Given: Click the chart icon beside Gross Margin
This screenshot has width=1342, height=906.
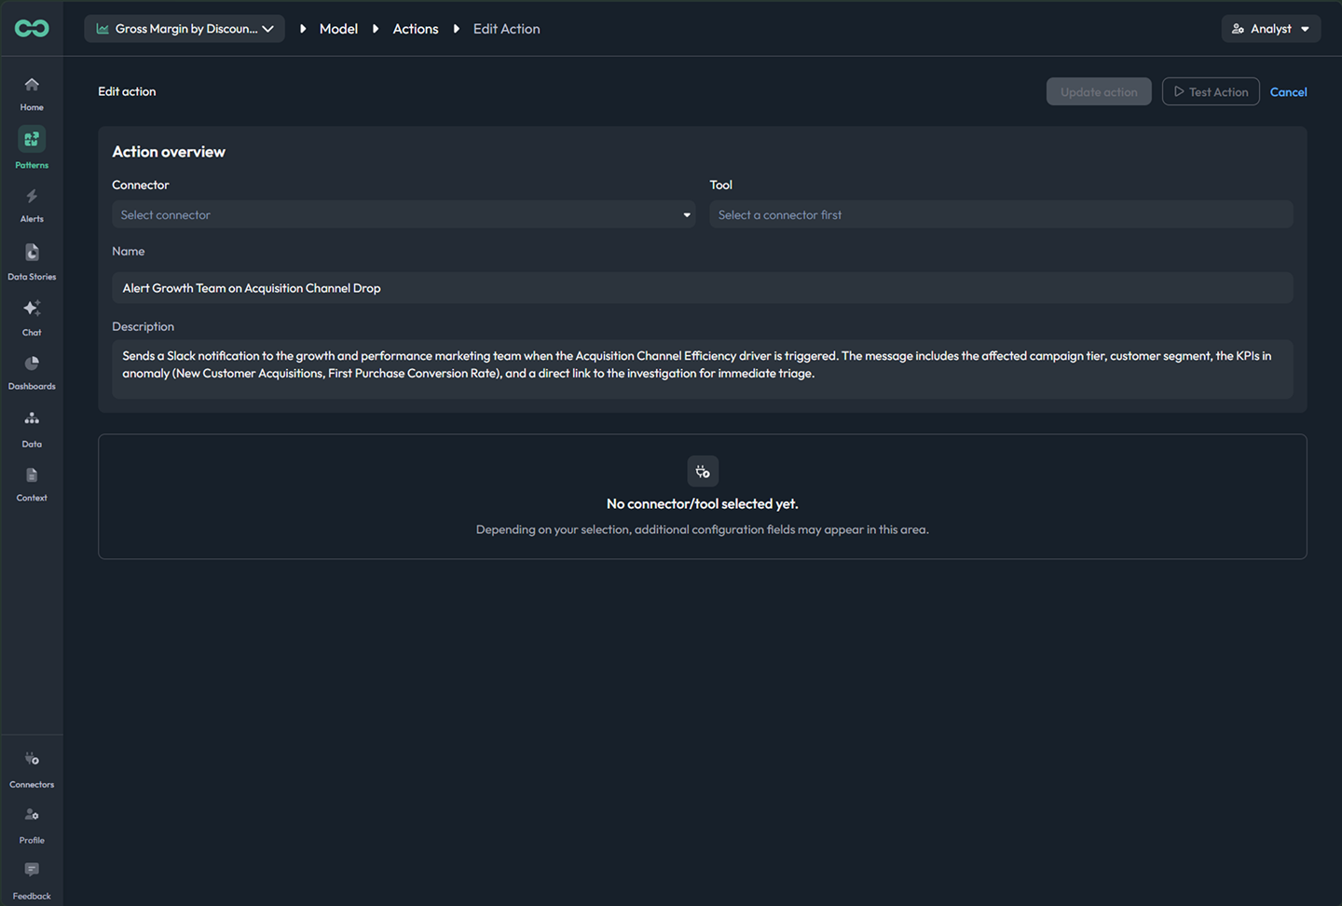Looking at the screenshot, I should [103, 29].
